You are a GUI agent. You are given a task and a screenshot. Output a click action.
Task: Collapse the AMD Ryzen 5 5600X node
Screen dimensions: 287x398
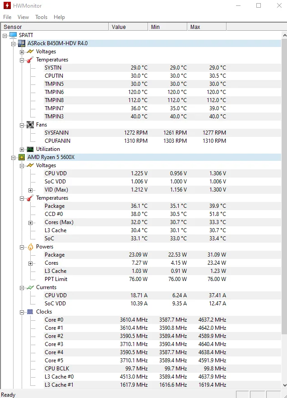point(13,157)
